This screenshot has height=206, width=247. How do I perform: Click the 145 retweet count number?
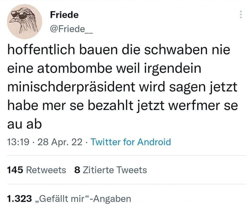pyautogui.click(x=15, y=170)
